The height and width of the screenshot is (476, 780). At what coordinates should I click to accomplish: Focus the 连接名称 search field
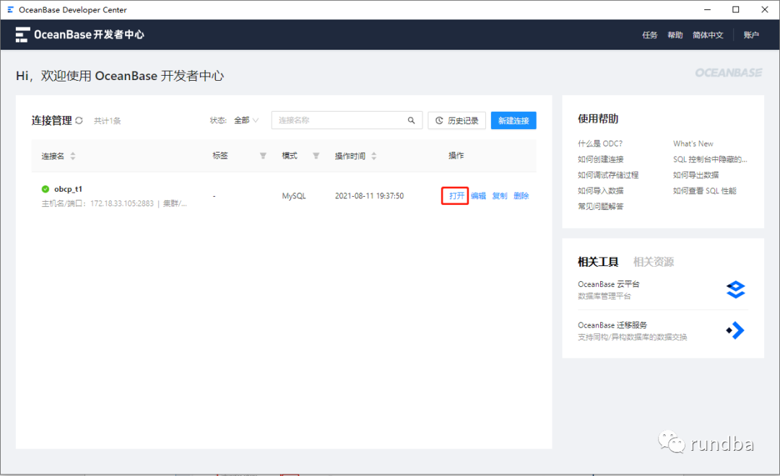tap(347, 120)
